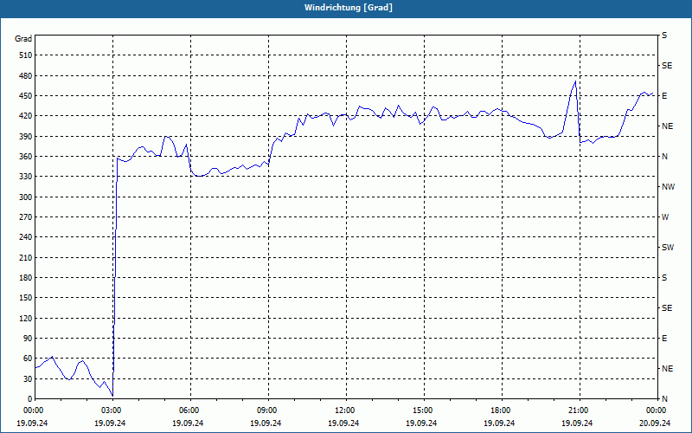
Task: Click the 300 y-axis value
Action: [26, 197]
